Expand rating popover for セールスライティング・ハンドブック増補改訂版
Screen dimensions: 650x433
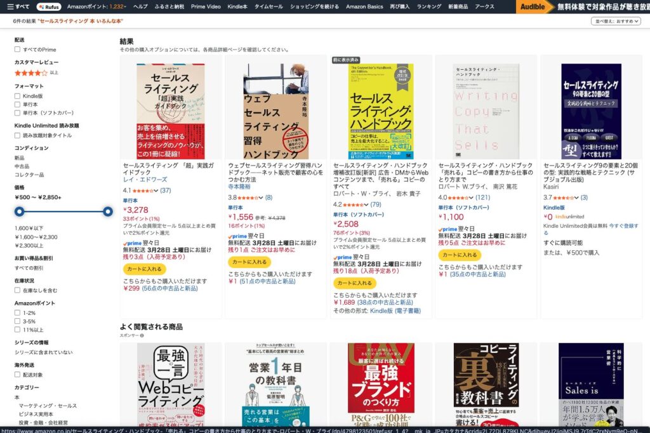tap(366, 205)
